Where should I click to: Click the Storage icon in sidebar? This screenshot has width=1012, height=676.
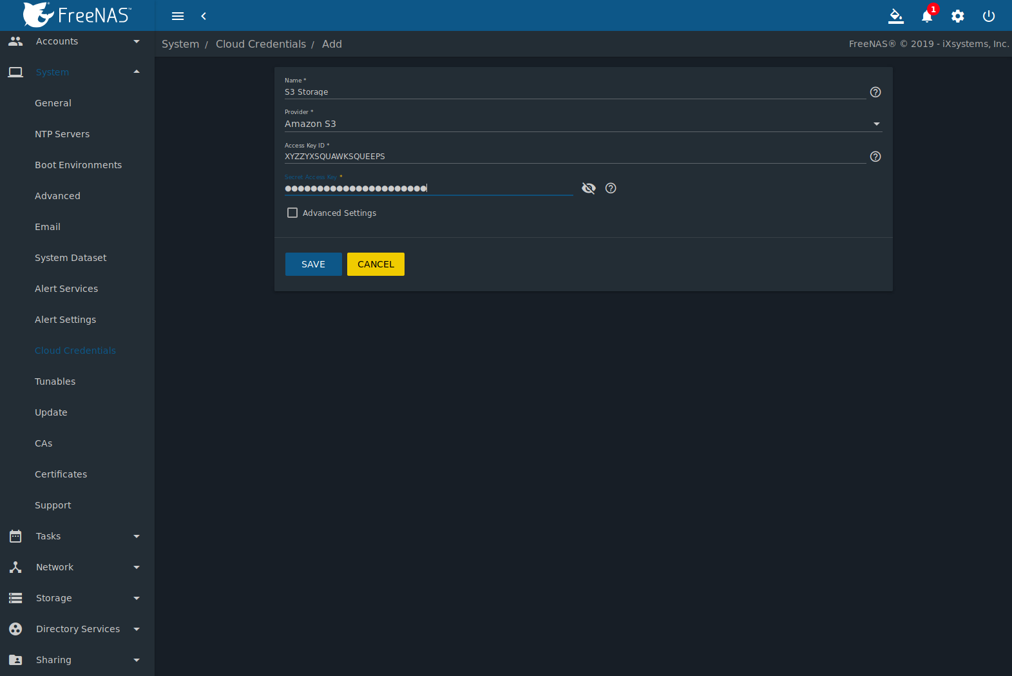pos(15,598)
